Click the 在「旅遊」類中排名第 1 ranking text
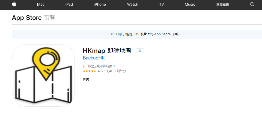Image resolution: width=262 pixels, height=114 pixels. (99, 66)
